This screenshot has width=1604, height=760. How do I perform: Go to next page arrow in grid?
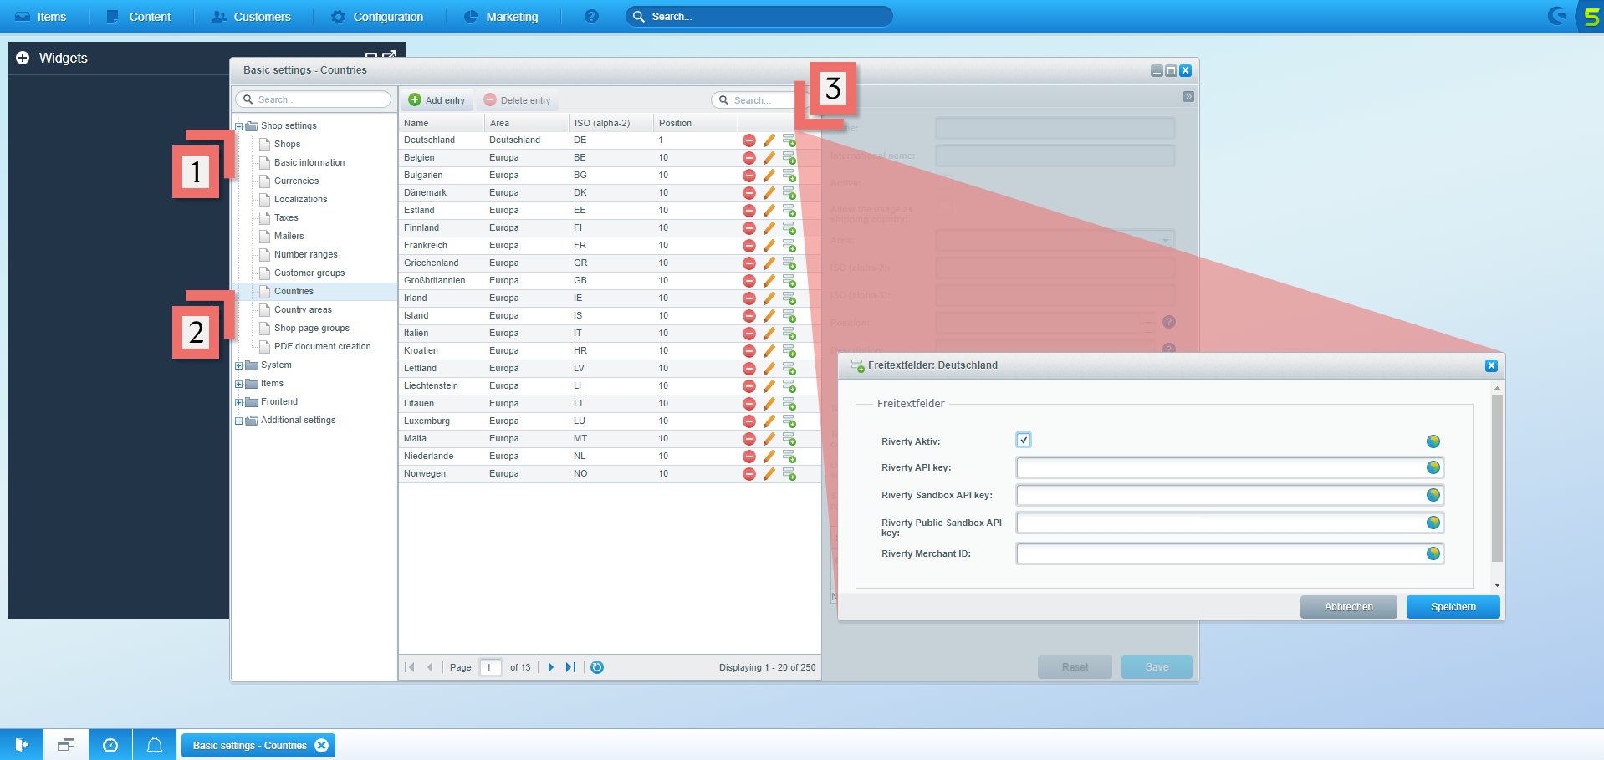click(550, 667)
